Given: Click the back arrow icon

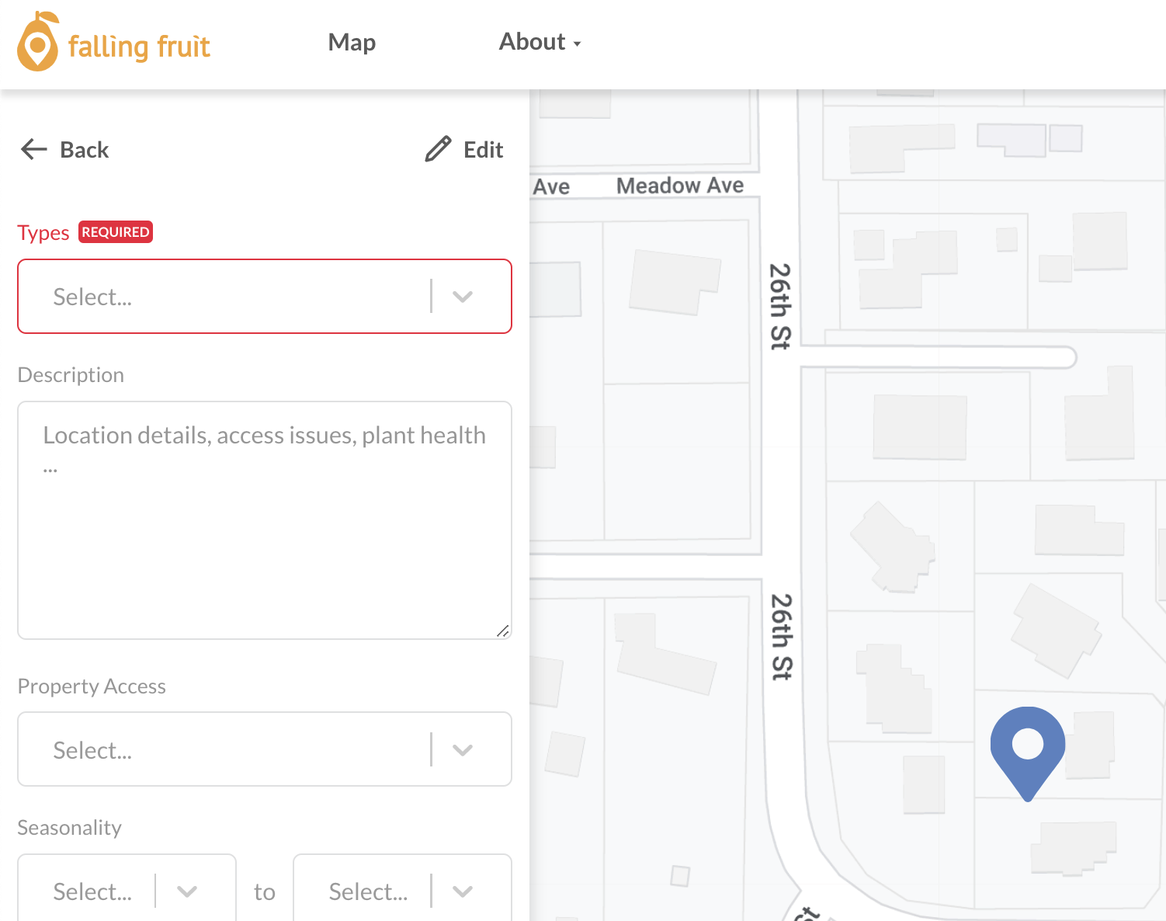Looking at the screenshot, I should point(33,149).
